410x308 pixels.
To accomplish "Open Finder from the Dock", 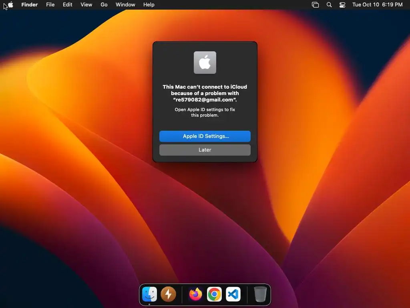I will pos(150,294).
